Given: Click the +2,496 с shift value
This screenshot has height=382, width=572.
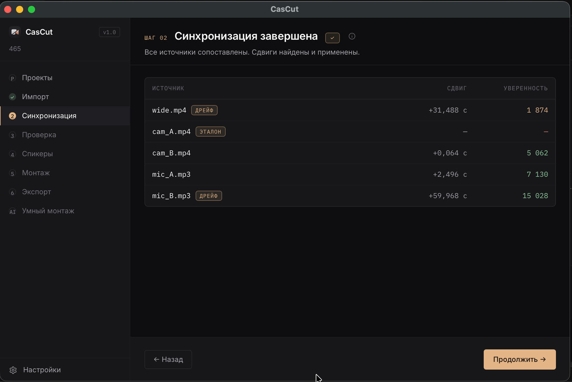Looking at the screenshot, I should (450, 174).
